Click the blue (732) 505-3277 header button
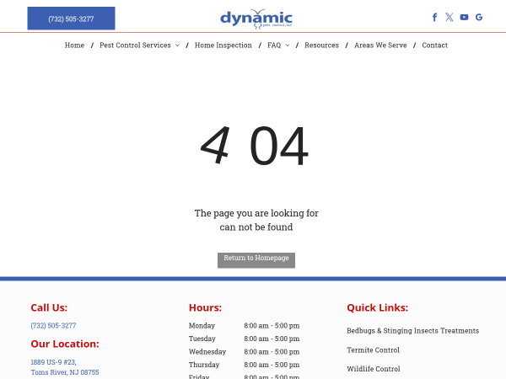 tap(71, 19)
